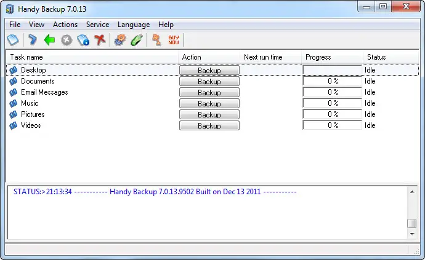The width and height of the screenshot is (425, 260).
Task: Click the Handy Backup title bar icon
Action: click(10, 9)
